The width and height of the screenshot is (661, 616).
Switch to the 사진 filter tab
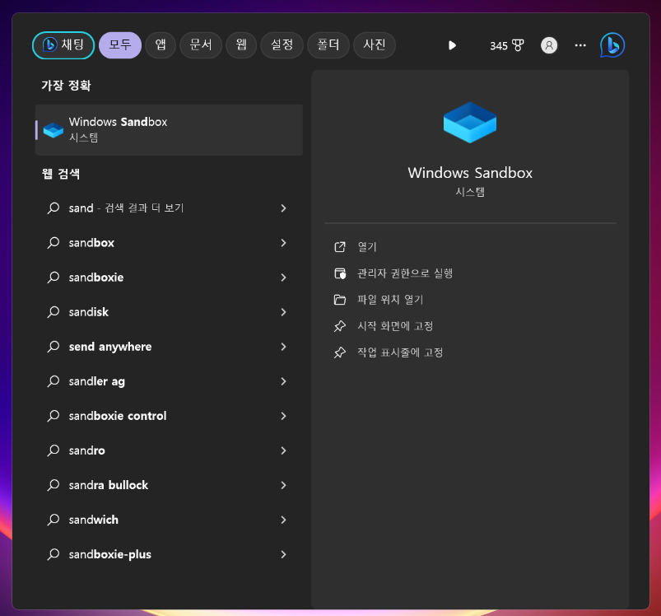pos(374,45)
